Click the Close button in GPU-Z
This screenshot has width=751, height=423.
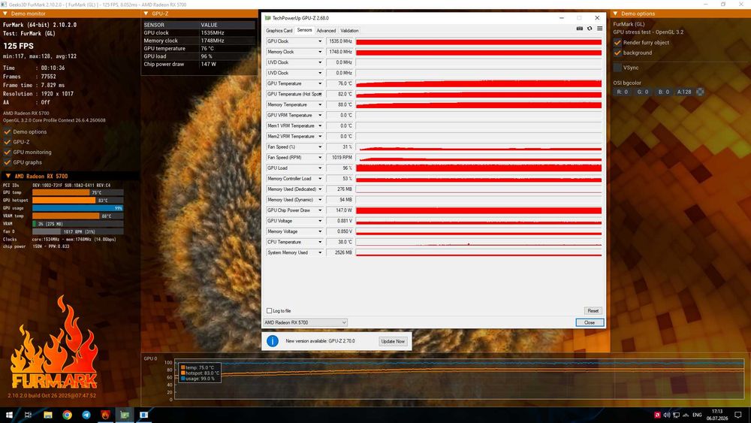590,322
